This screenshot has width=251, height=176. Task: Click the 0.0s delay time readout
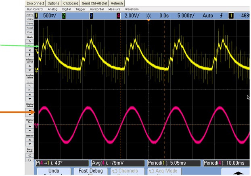164,16
